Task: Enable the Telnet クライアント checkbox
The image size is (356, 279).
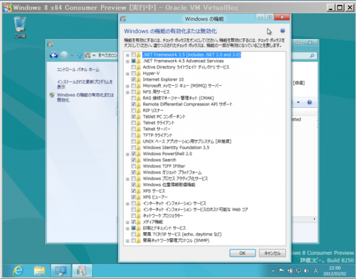Action: (133, 123)
